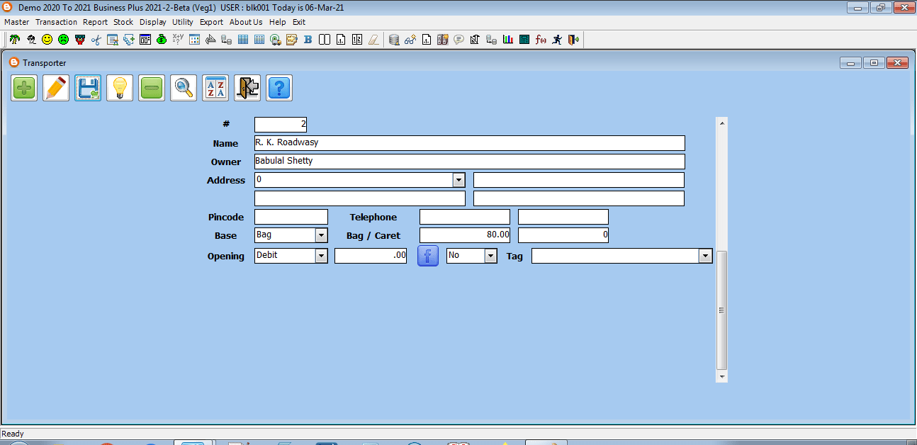The height and width of the screenshot is (445, 917).
Task: Click the green minus Delete button
Action: (x=152, y=89)
